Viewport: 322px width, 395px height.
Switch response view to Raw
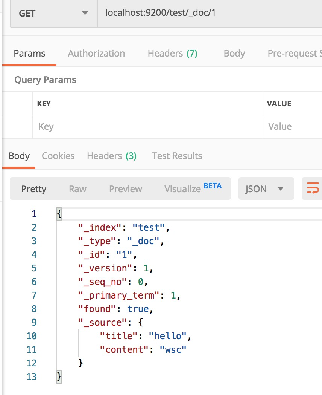coord(77,189)
